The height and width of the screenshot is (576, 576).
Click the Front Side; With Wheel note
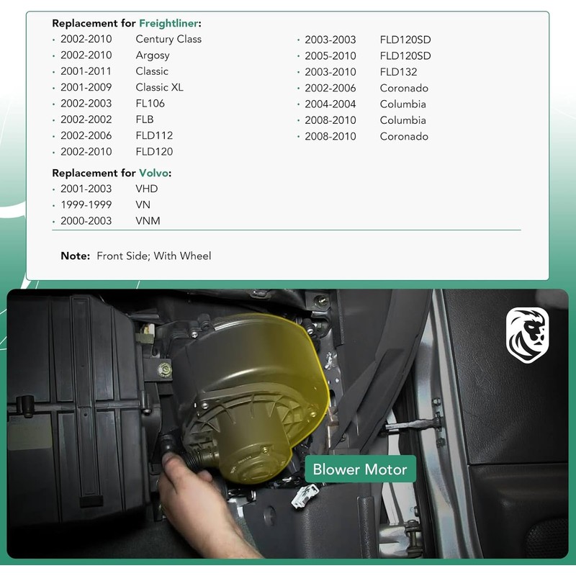(154, 256)
